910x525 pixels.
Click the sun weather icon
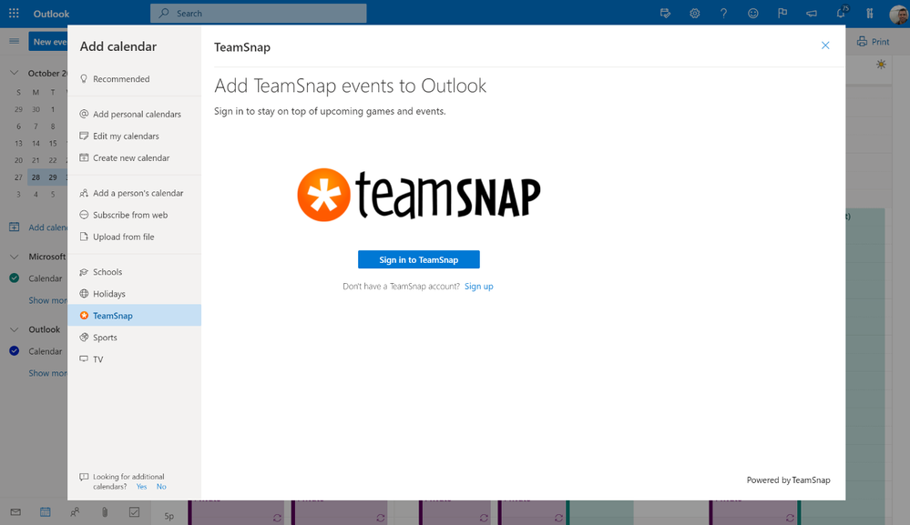coord(881,65)
